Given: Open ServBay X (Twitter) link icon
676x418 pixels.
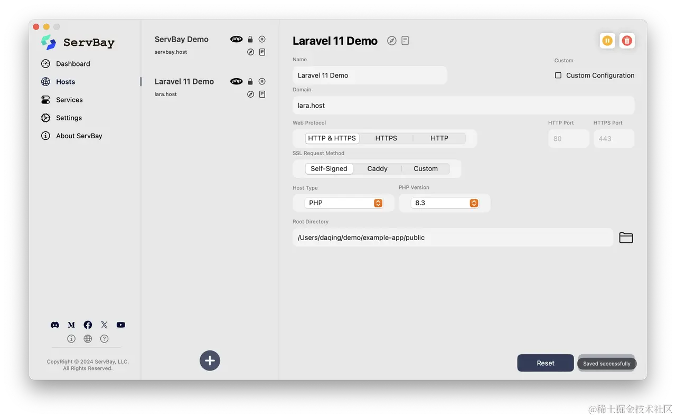Looking at the screenshot, I should (104, 325).
